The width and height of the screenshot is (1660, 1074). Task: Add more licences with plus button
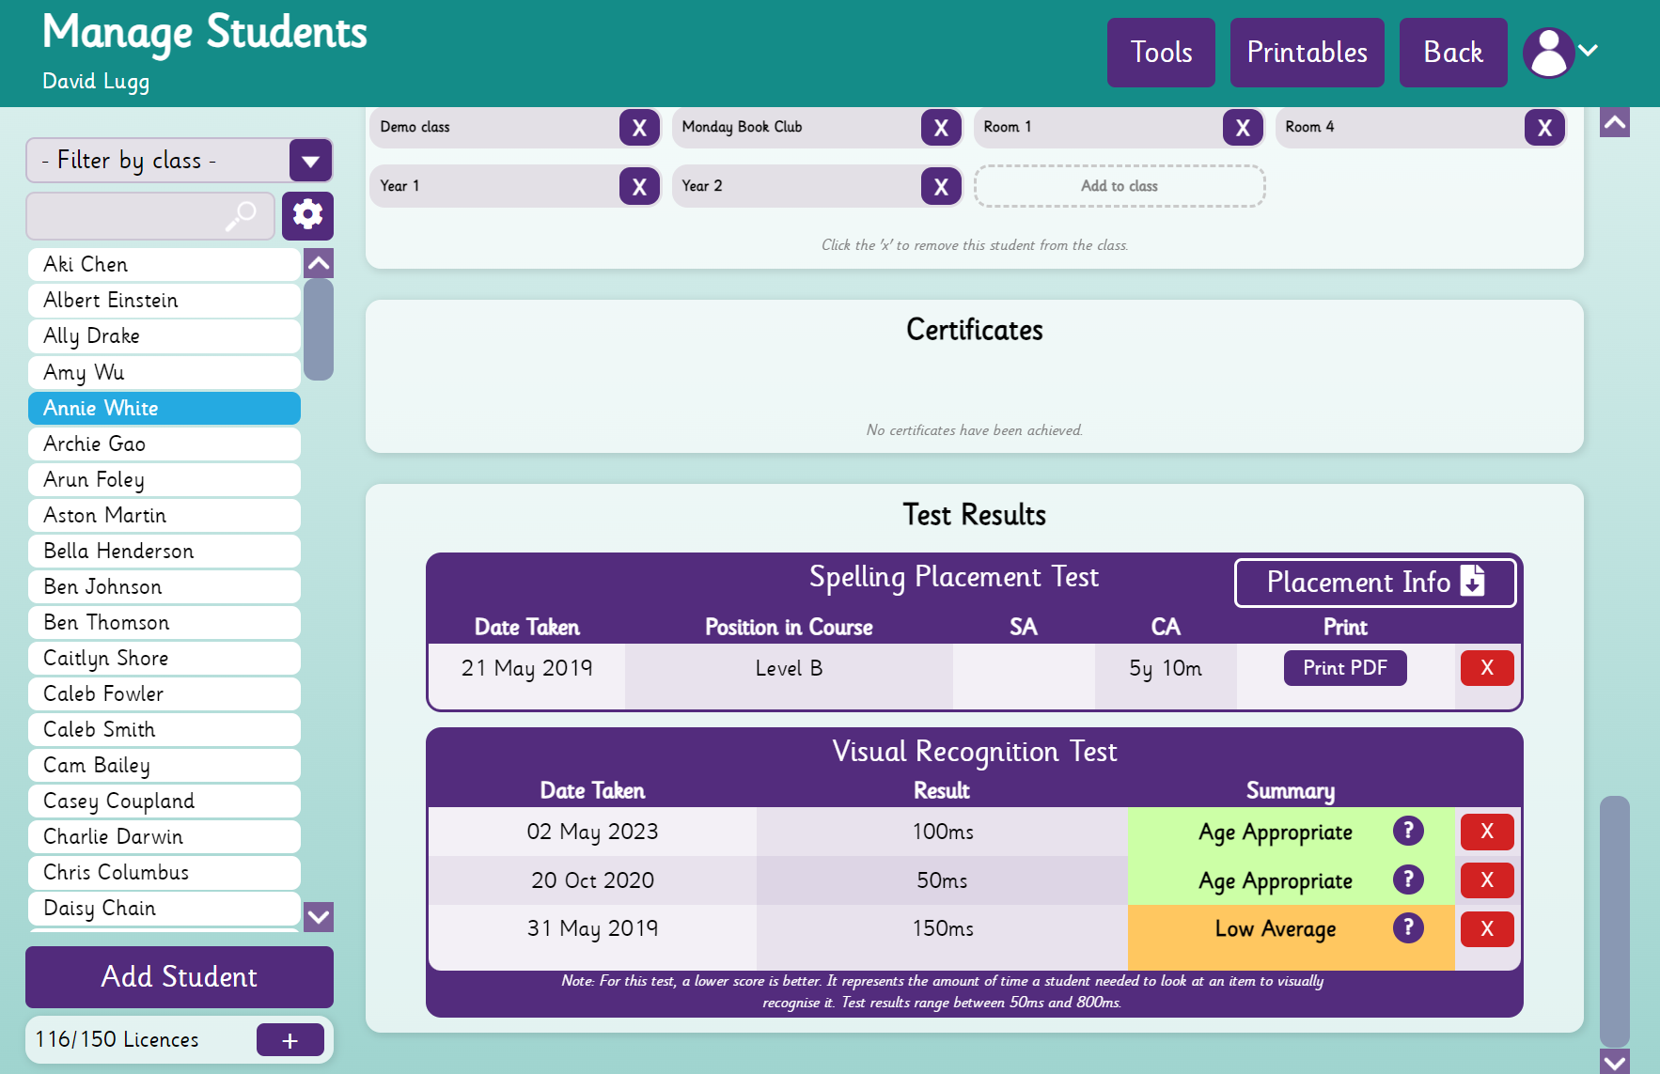point(290,1040)
